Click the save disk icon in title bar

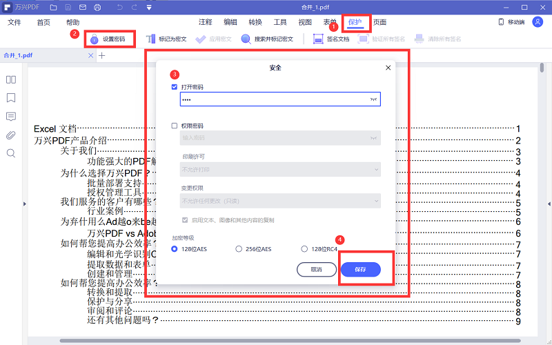pos(68,7)
